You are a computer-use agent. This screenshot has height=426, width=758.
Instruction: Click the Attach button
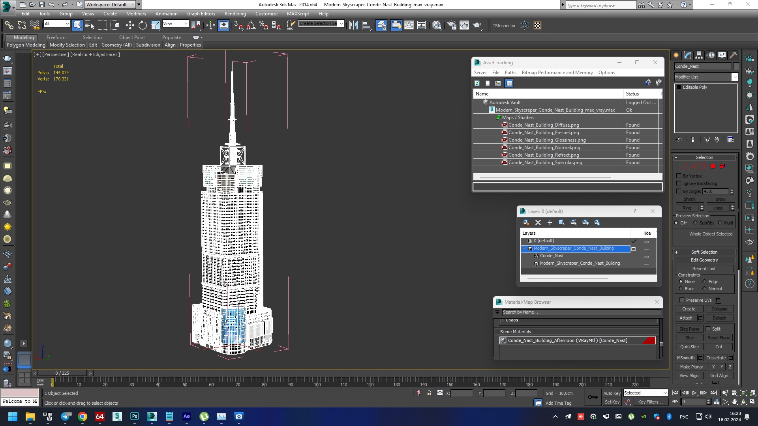pos(686,318)
